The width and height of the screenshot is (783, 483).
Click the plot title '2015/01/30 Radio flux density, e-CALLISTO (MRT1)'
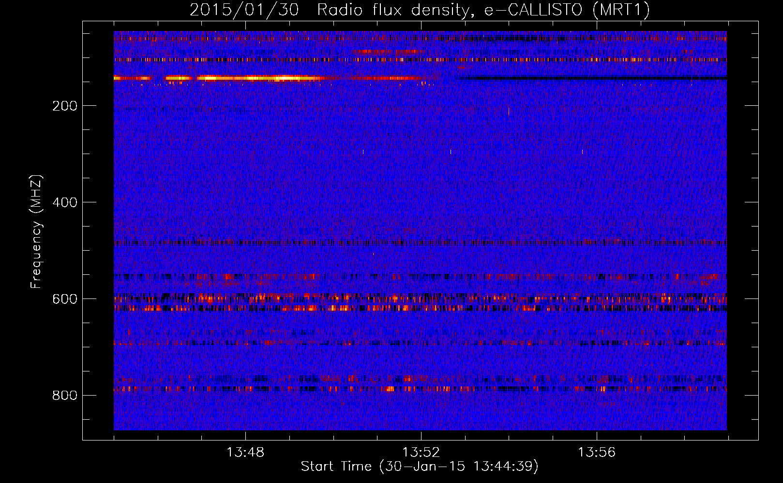click(420, 10)
